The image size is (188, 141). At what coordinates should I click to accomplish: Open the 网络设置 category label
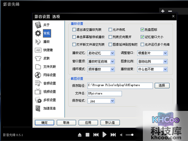50,75
